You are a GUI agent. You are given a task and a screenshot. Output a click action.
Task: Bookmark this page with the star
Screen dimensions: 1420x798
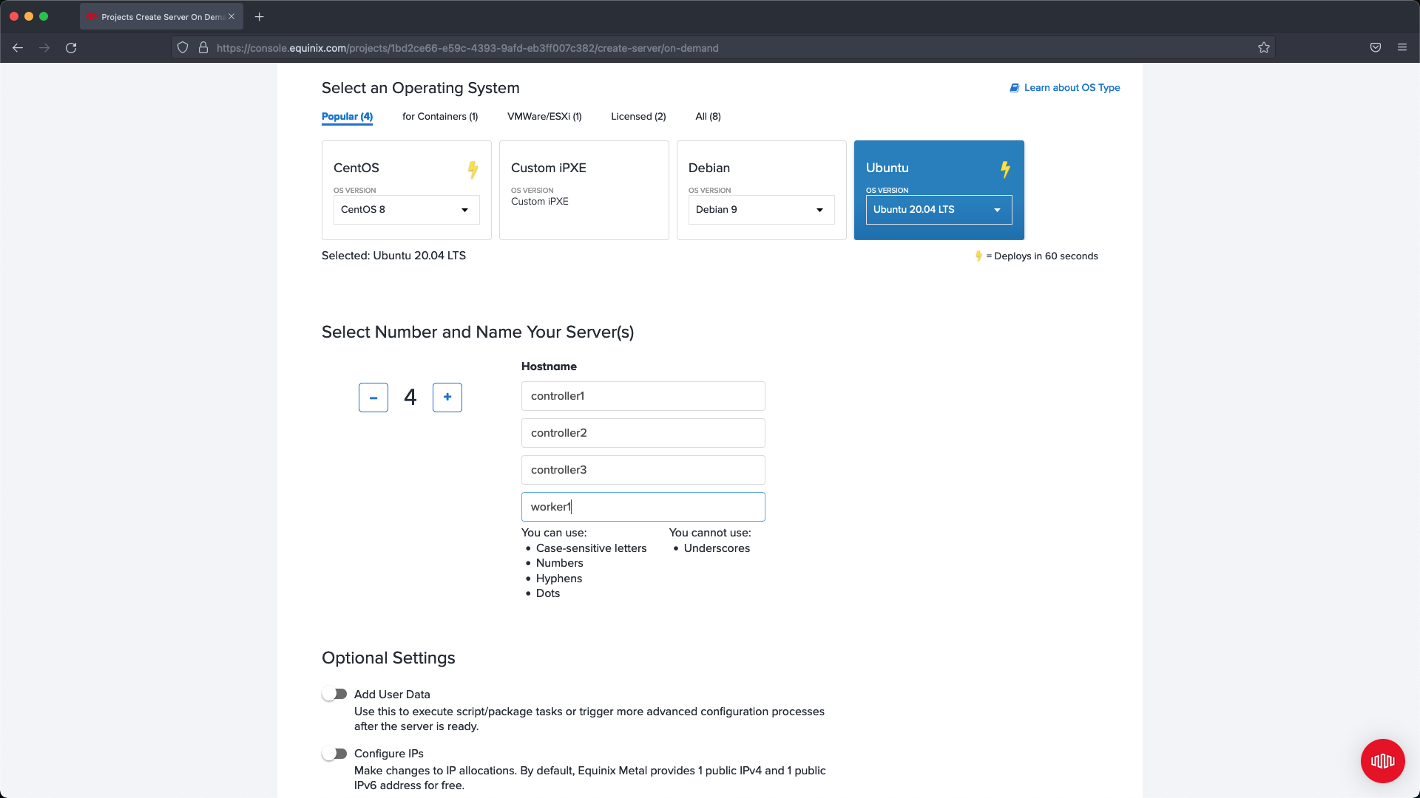coord(1264,48)
